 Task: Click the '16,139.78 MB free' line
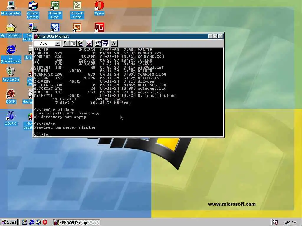(x=110, y=103)
